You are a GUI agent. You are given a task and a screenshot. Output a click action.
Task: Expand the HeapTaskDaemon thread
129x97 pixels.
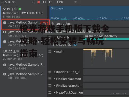coord(54,92)
